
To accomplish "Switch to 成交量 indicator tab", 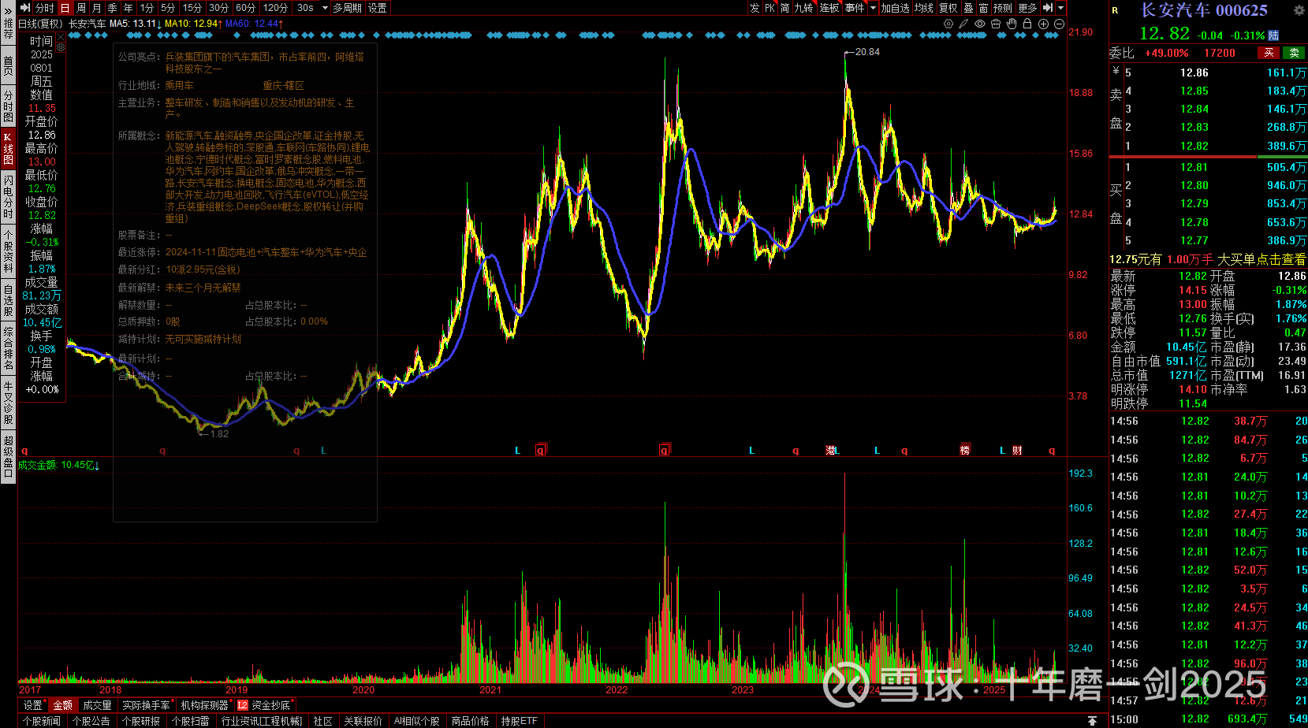I will click(x=97, y=705).
